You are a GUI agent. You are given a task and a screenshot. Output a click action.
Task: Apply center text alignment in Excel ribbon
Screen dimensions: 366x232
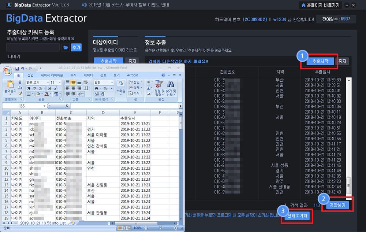point(73,88)
